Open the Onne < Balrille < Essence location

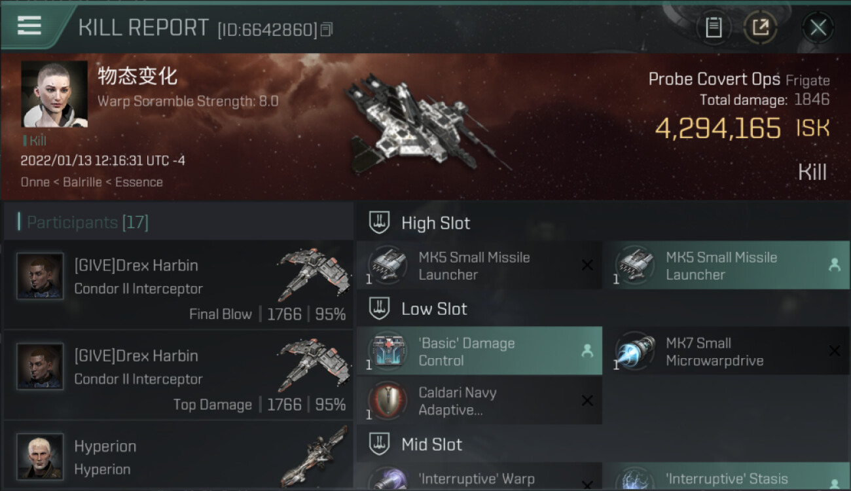(x=92, y=182)
